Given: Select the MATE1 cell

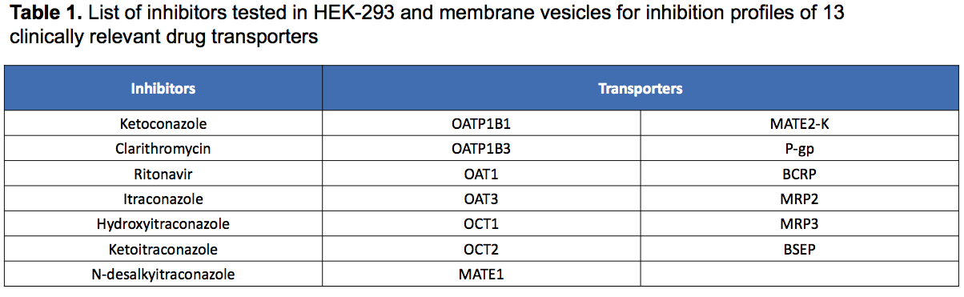Looking at the screenshot, I should coord(481,274).
